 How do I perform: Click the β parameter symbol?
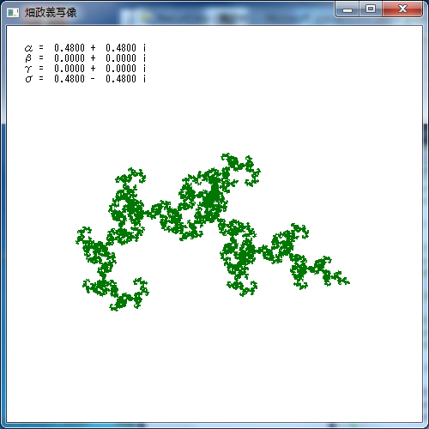(x=28, y=58)
